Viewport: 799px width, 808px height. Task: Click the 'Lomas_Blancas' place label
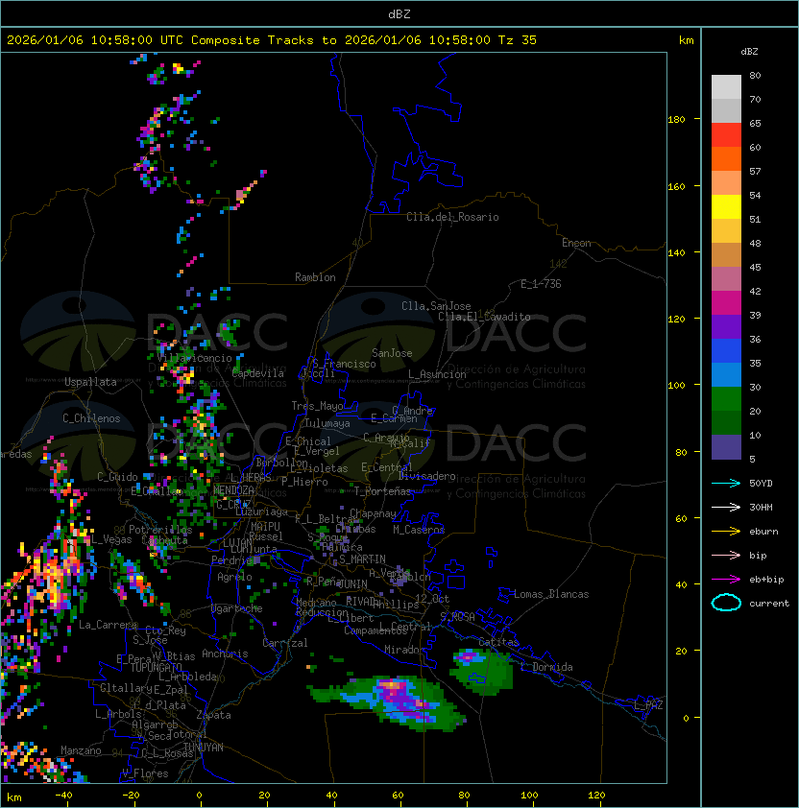pos(551,594)
